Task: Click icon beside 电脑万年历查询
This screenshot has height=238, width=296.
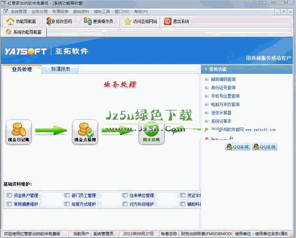Action: 207,105
